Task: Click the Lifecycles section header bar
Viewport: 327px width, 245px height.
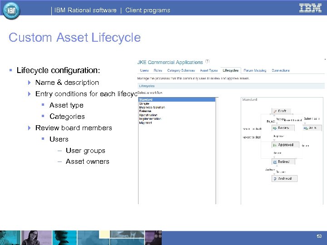Action: 231,86
